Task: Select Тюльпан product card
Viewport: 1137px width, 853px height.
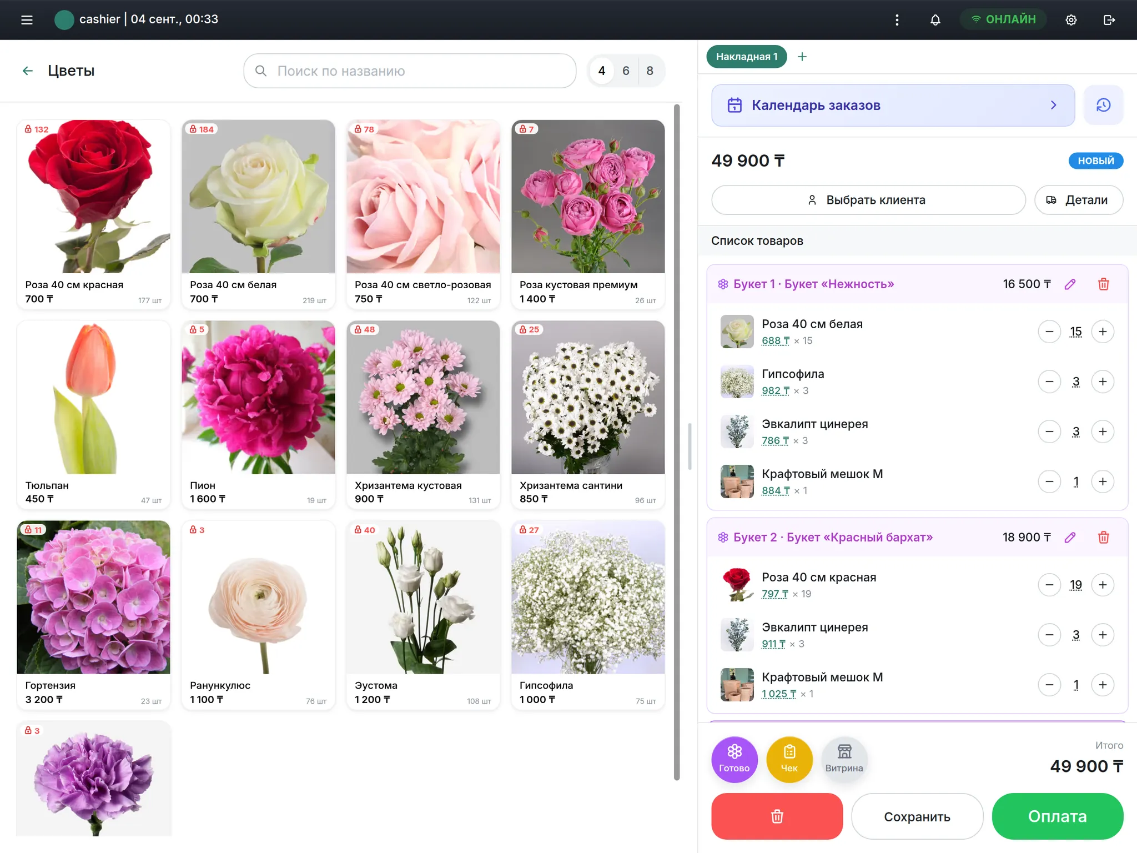Action: click(93, 415)
